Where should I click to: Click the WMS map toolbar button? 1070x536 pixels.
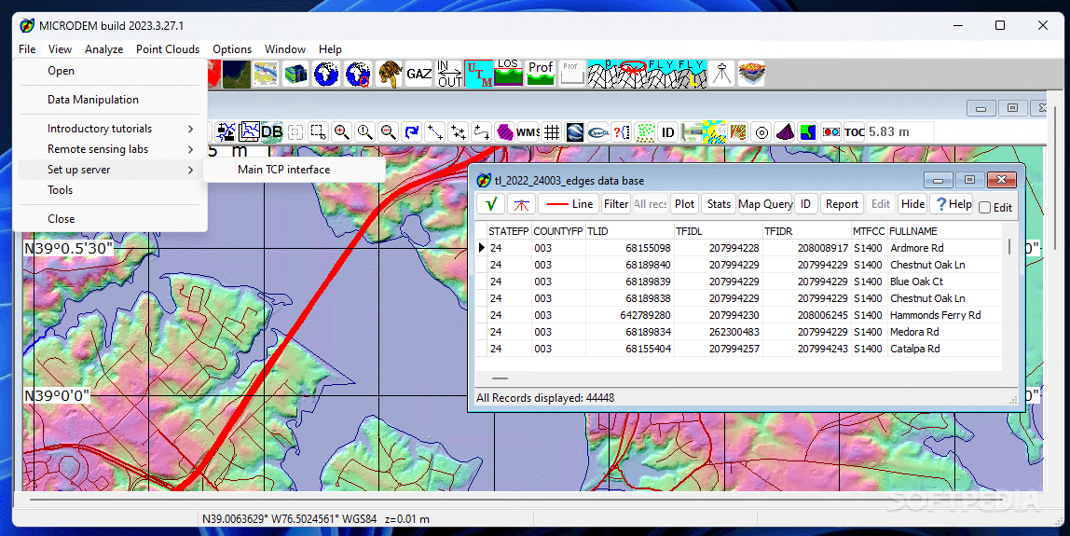(528, 131)
